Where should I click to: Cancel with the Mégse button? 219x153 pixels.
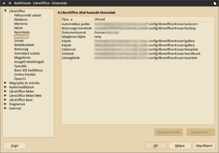click(180, 146)
